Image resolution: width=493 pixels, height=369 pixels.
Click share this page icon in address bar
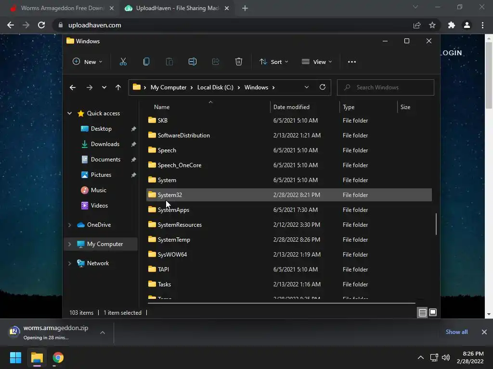tap(417, 25)
